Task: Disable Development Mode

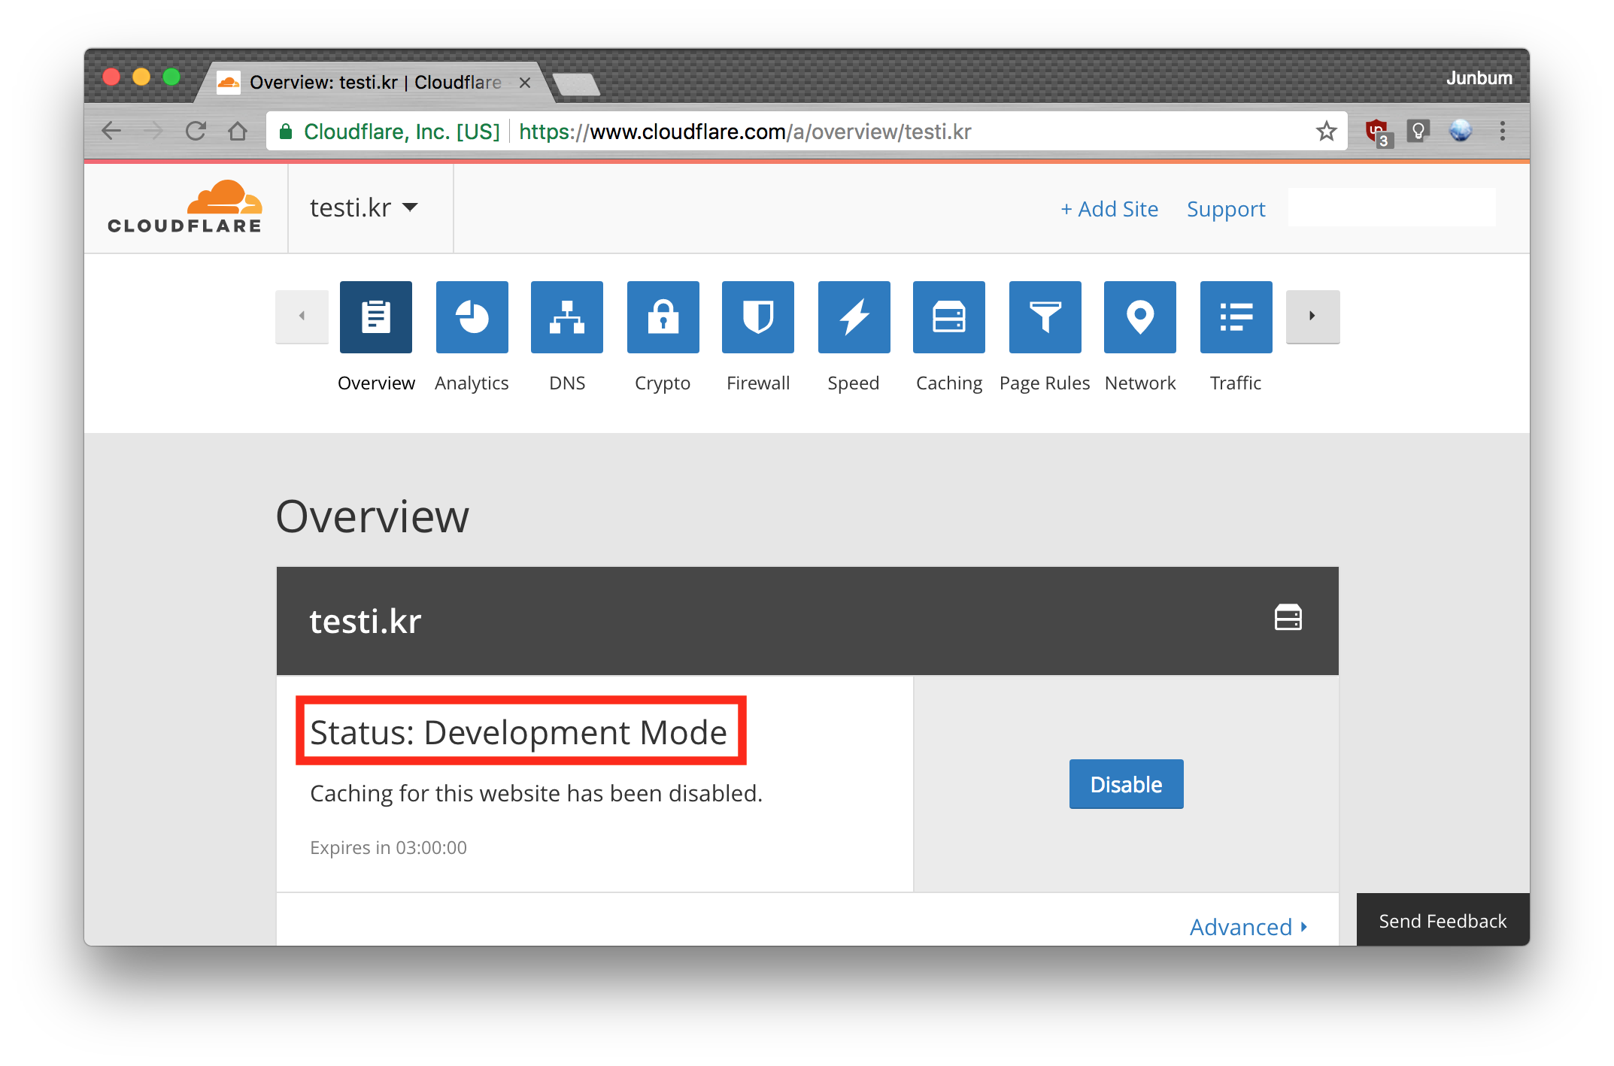Action: pyautogui.click(x=1126, y=784)
